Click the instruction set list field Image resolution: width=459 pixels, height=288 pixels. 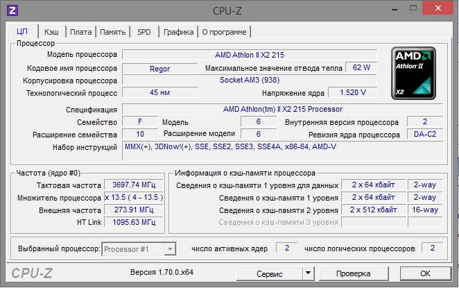(x=282, y=151)
